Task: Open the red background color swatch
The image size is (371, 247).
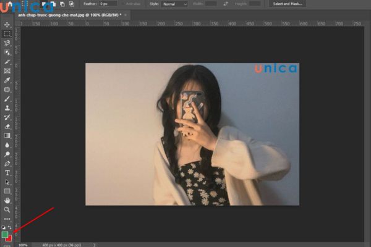Action: coord(9,239)
